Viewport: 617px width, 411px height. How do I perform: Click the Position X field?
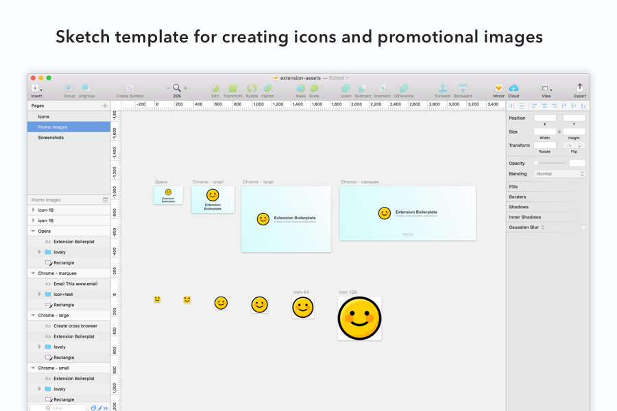point(545,118)
